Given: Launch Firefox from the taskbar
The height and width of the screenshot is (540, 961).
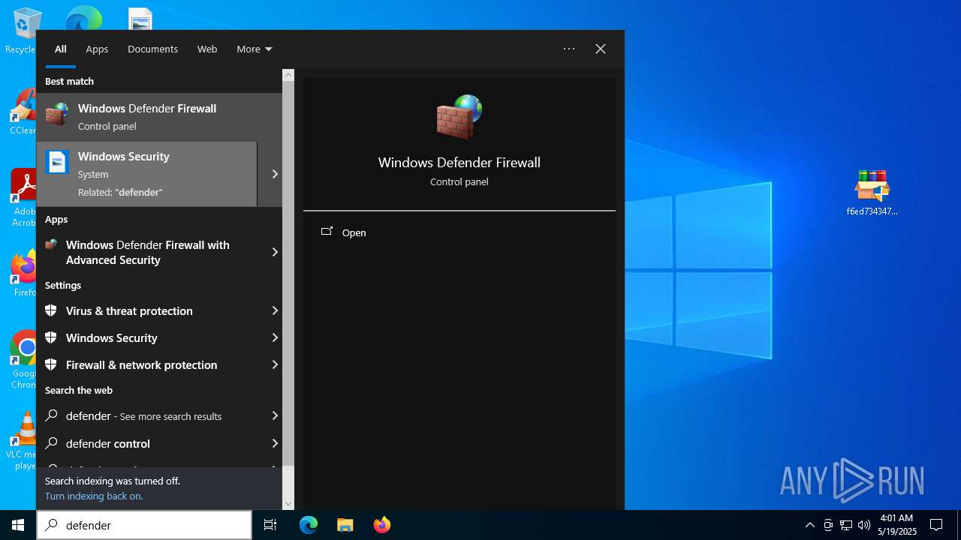Looking at the screenshot, I should point(381,525).
